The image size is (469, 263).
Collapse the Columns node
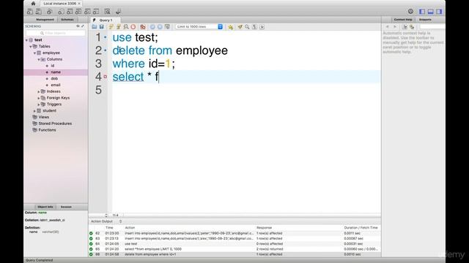click(39, 59)
